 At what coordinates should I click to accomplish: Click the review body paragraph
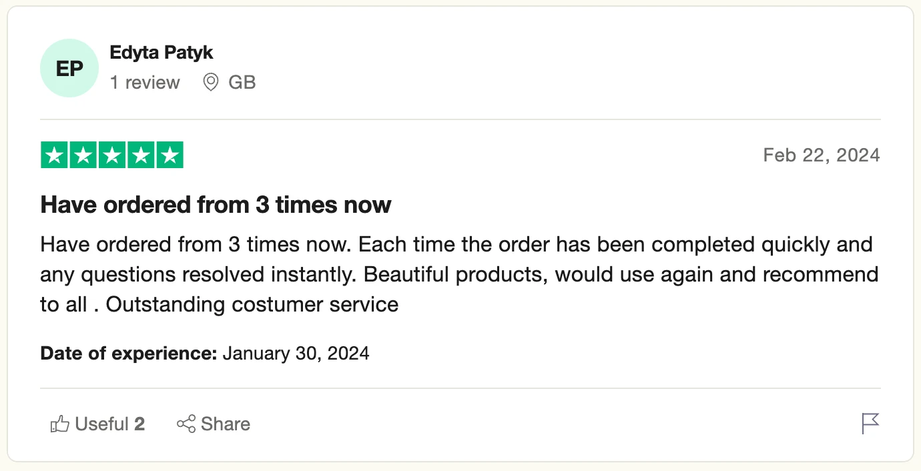click(459, 274)
